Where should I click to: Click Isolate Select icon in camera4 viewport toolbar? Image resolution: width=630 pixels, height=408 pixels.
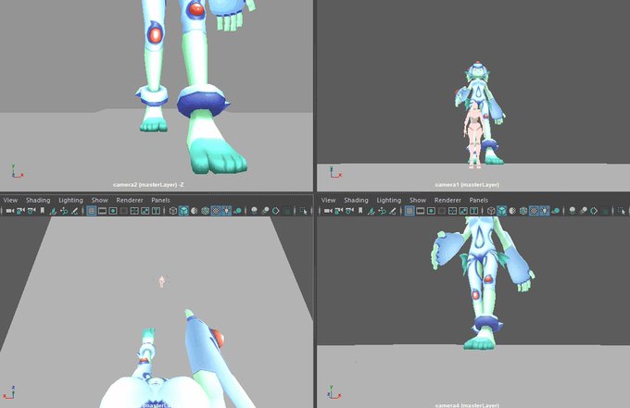pos(622,211)
